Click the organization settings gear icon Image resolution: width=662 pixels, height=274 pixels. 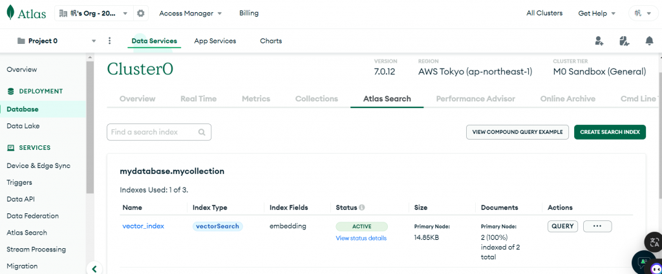(x=140, y=13)
